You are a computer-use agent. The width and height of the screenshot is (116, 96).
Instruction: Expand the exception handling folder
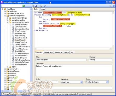(x=8, y=20)
